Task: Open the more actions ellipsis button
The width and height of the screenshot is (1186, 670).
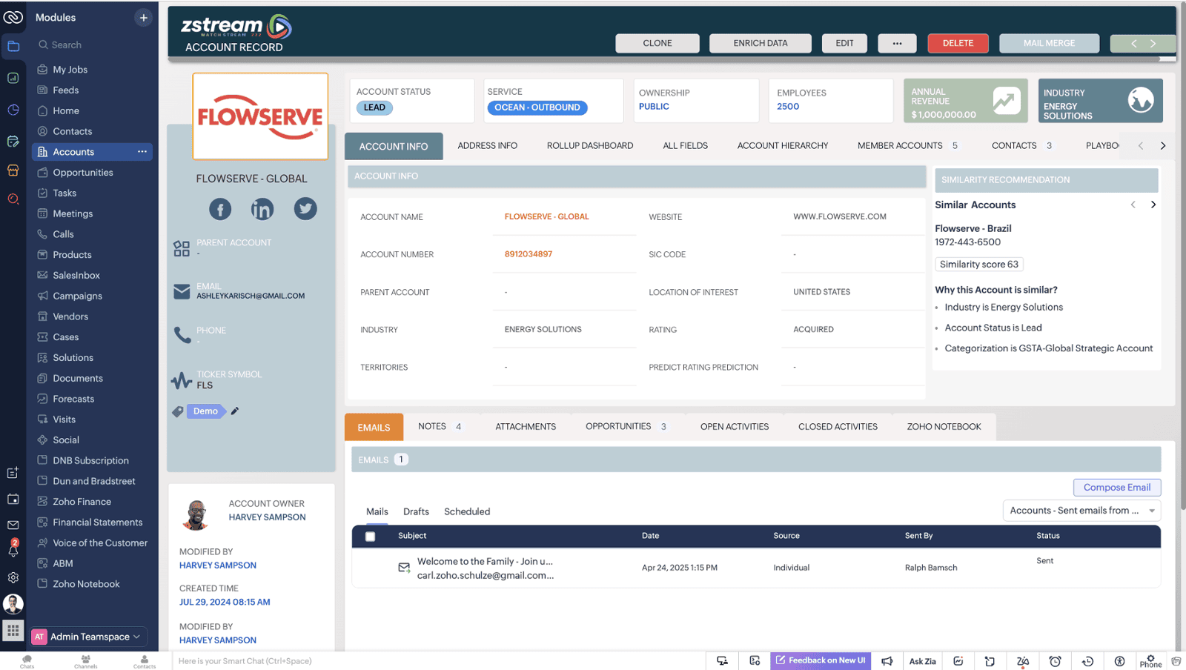Action: pos(897,44)
